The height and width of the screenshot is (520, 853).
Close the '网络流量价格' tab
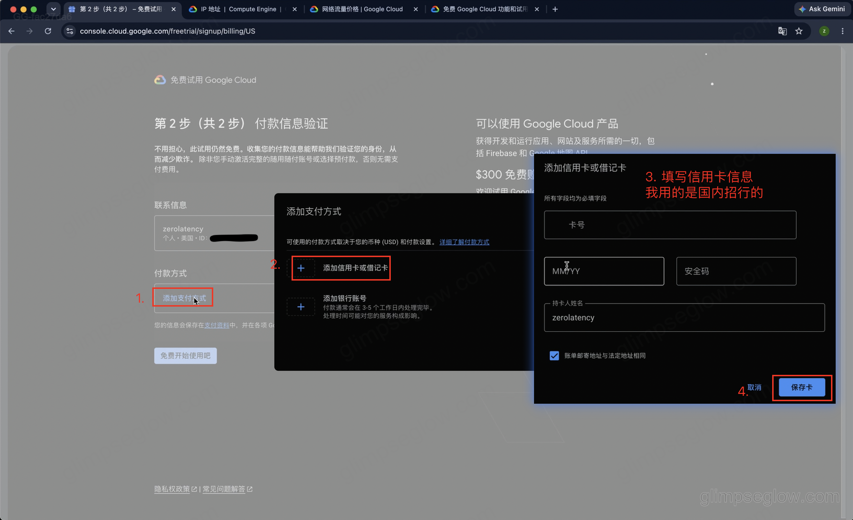click(416, 9)
